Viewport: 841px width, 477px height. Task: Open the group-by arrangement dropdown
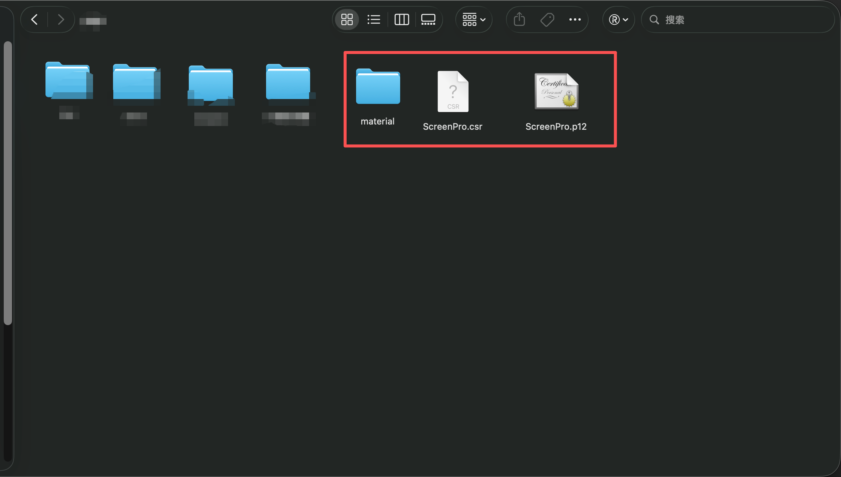click(474, 19)
